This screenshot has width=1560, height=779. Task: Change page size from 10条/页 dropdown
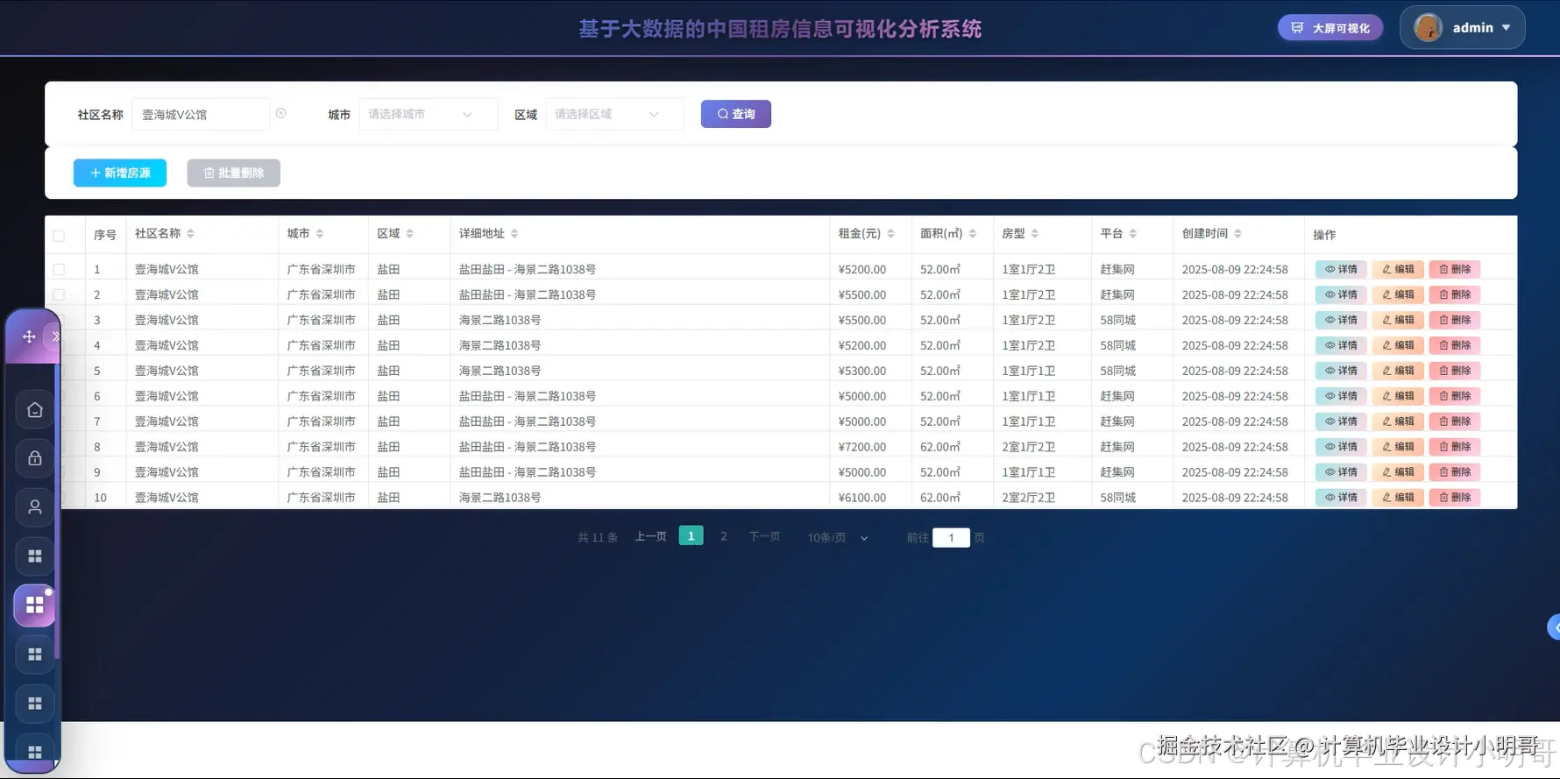[x=838, y=537]
